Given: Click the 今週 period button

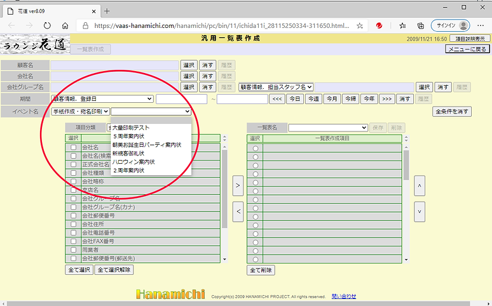Looking at the screenshot, I should pos(313,99).
